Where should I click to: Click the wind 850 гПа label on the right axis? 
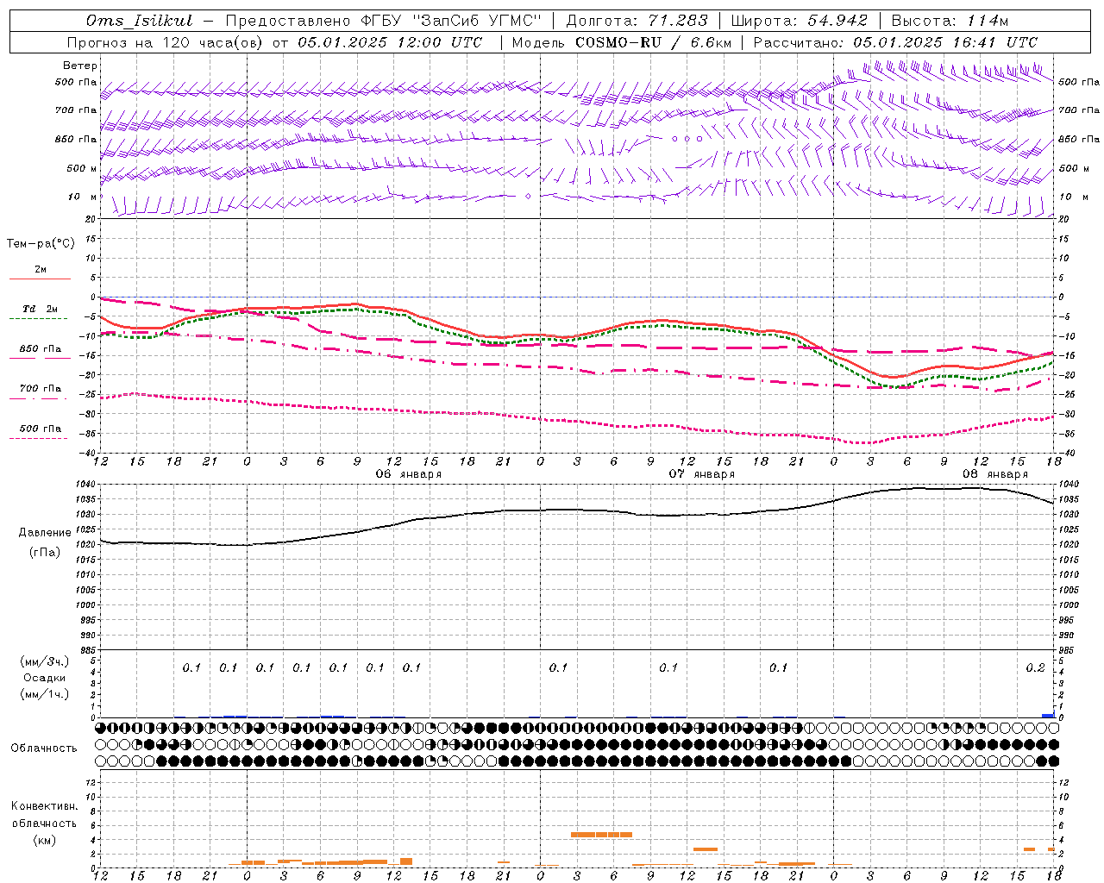tap(1079, 140)
